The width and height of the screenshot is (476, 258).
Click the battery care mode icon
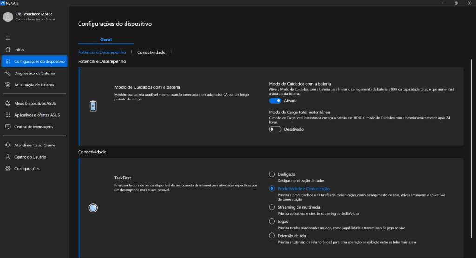pyautogui.click(x=93, y=106)
